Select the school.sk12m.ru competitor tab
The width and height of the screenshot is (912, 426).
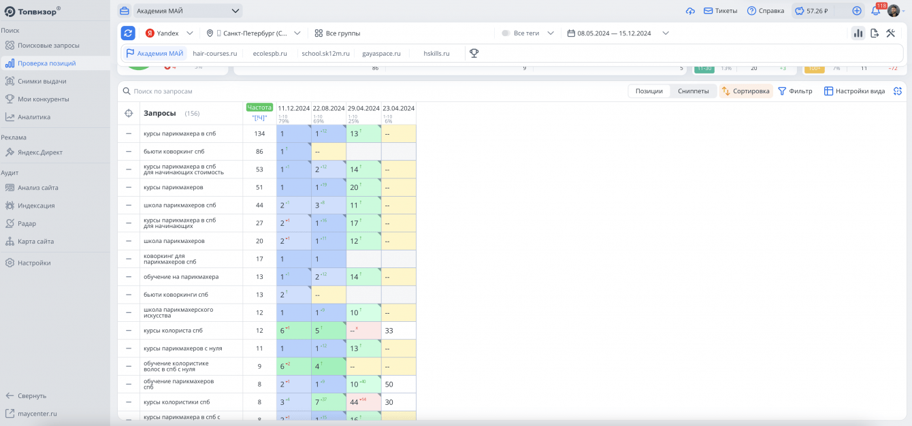tap(325, 53)
